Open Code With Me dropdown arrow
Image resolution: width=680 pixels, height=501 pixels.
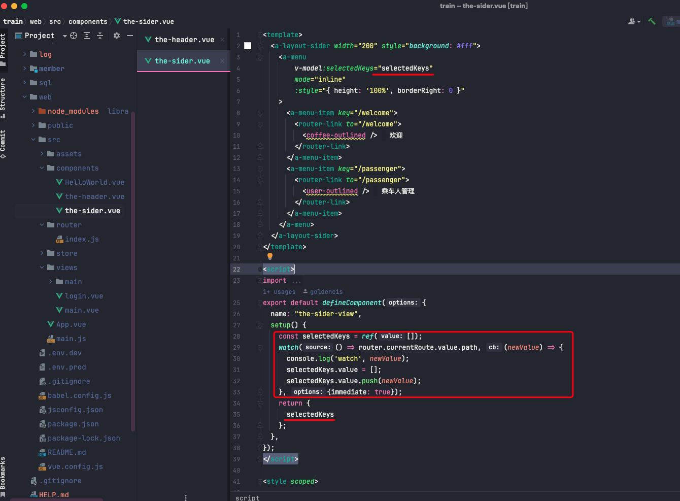click(639, 22)
